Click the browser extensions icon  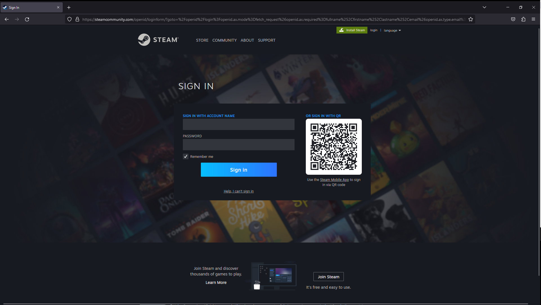click(x=524, y=19)
